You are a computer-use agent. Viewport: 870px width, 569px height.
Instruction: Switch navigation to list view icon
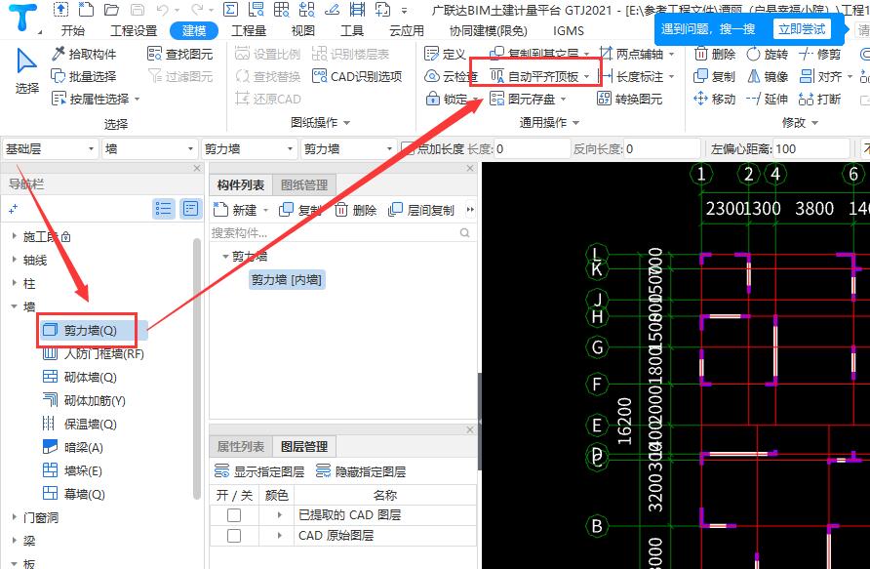click(x=164, y=209)
